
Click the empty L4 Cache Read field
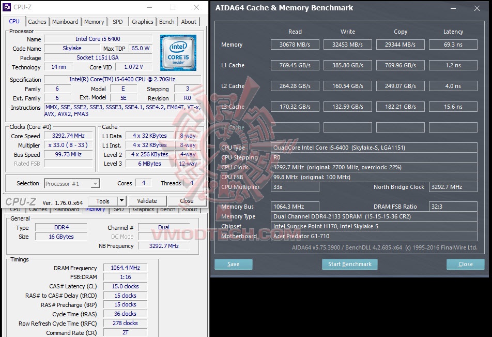[x=295, y=127]
